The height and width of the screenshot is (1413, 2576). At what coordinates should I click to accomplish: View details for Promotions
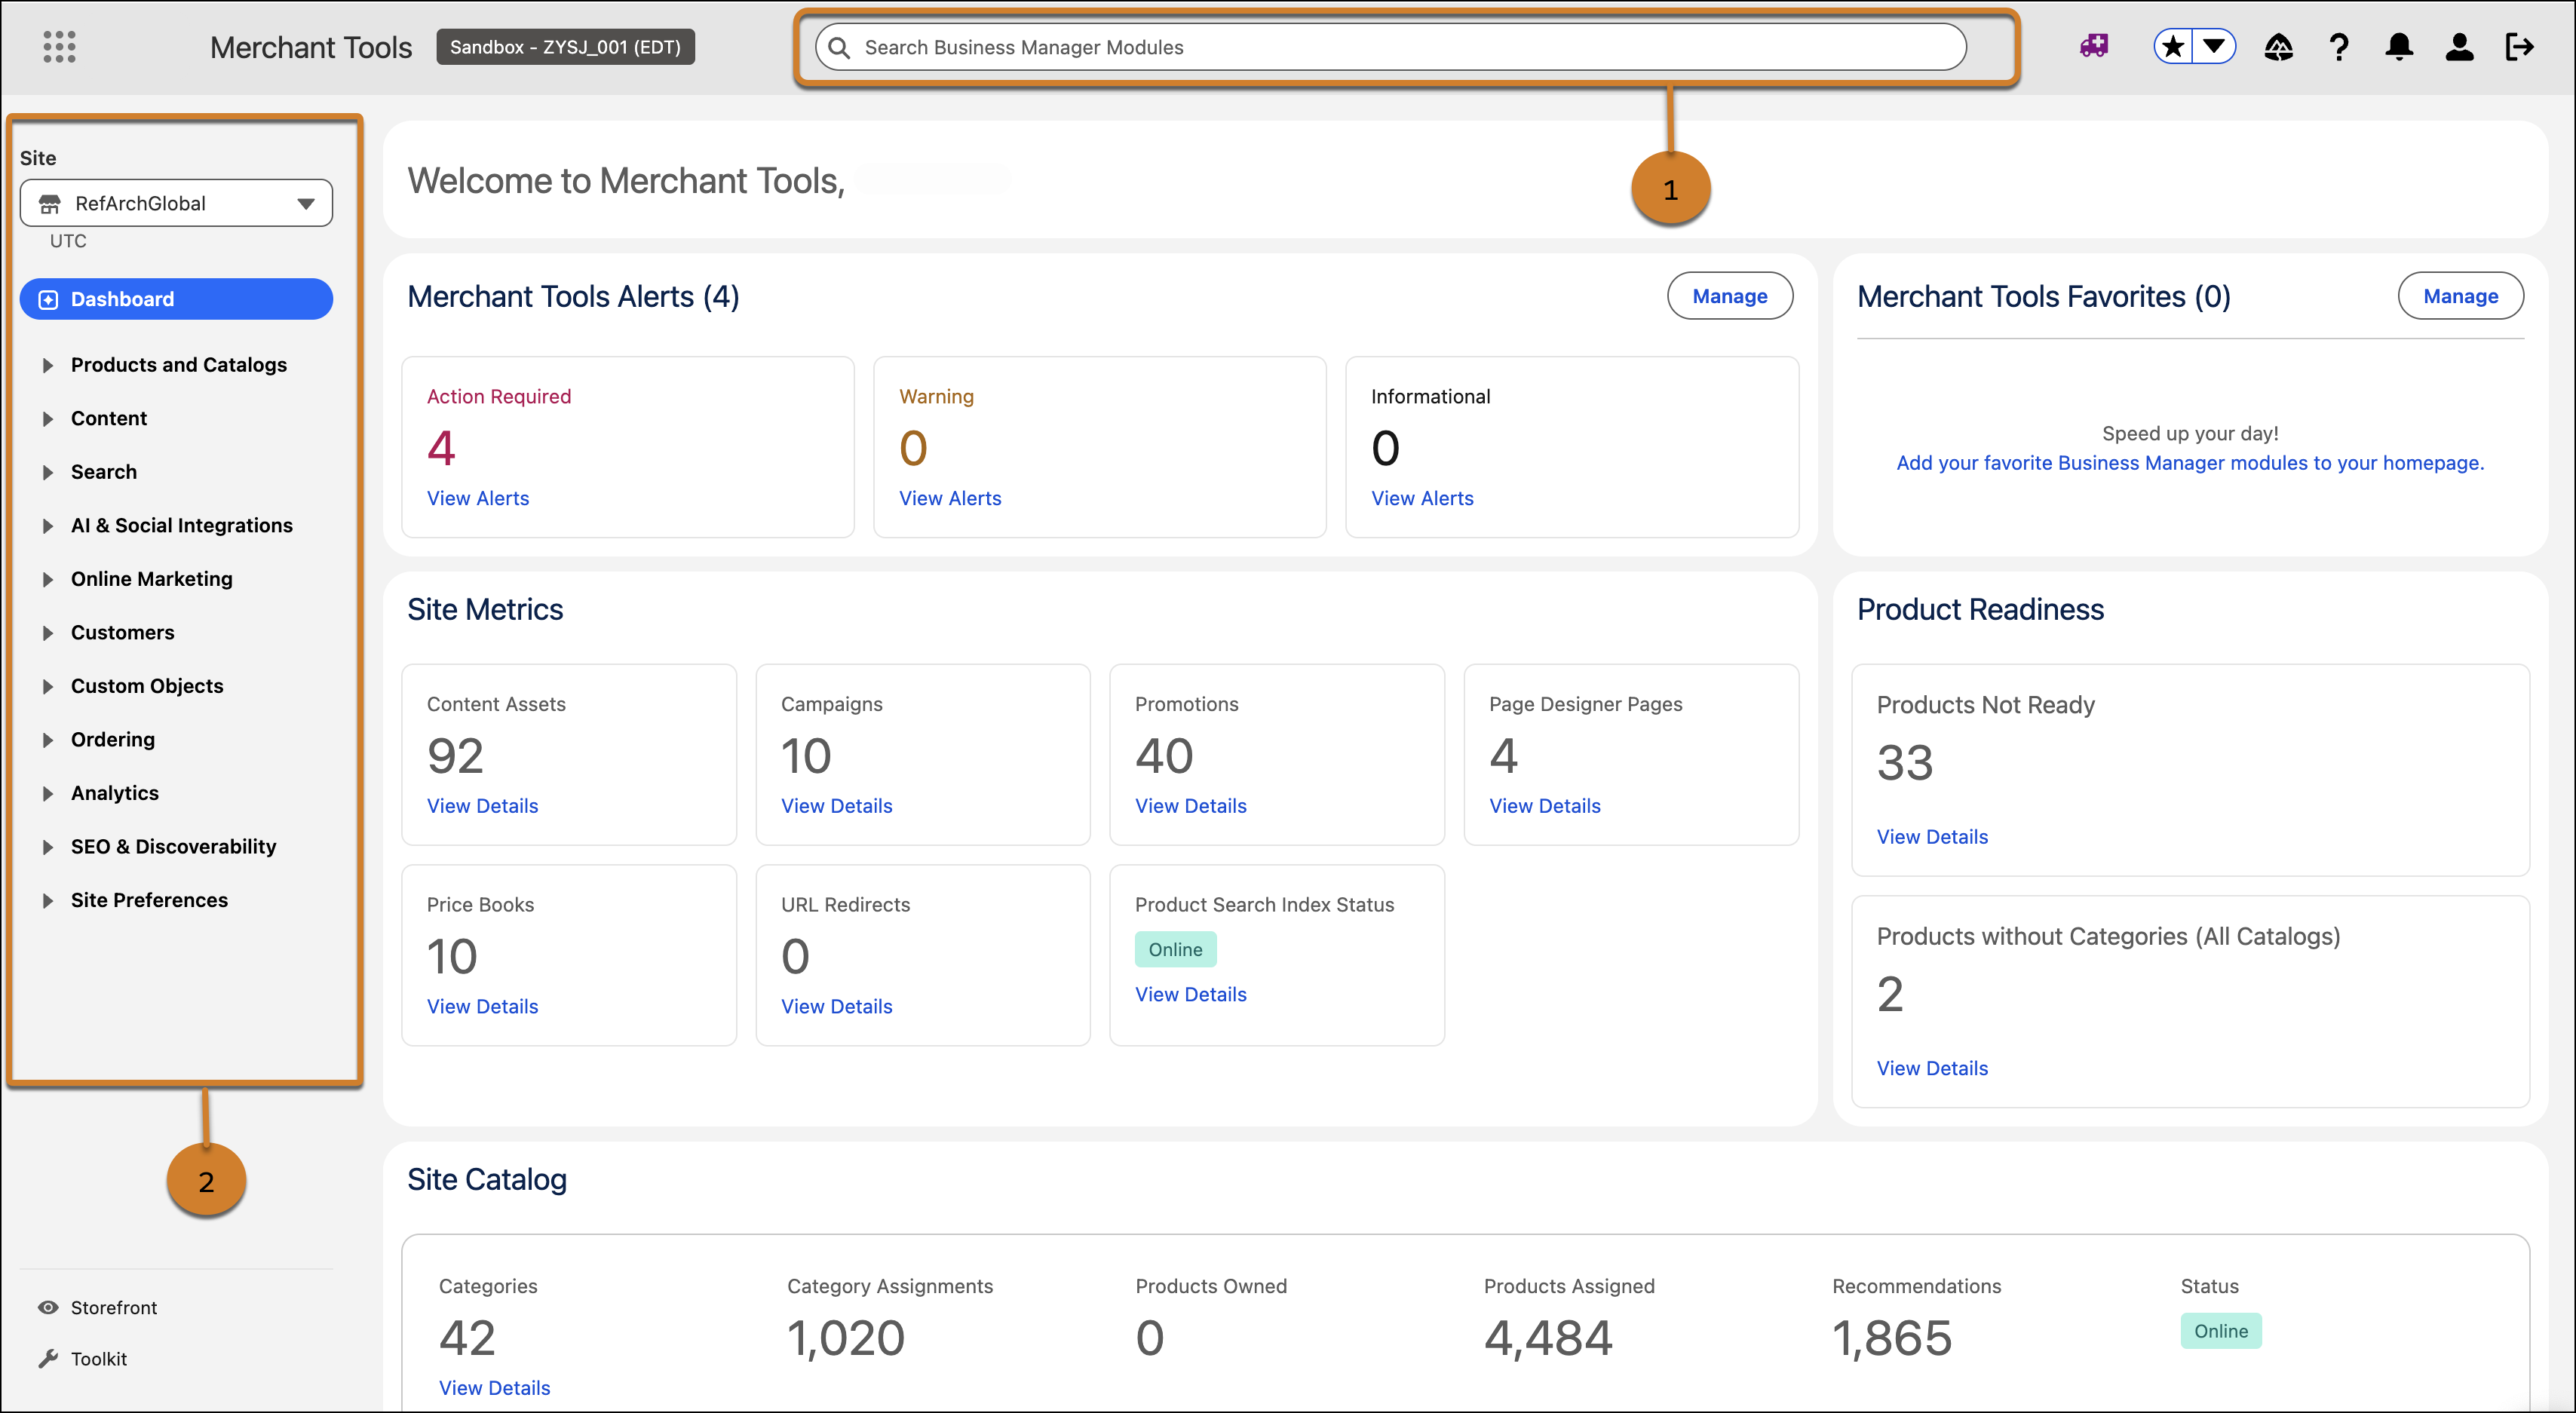1190,806
